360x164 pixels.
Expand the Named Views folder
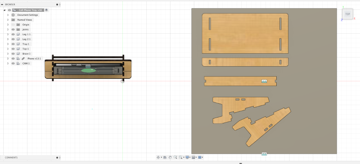pos(8,20)
